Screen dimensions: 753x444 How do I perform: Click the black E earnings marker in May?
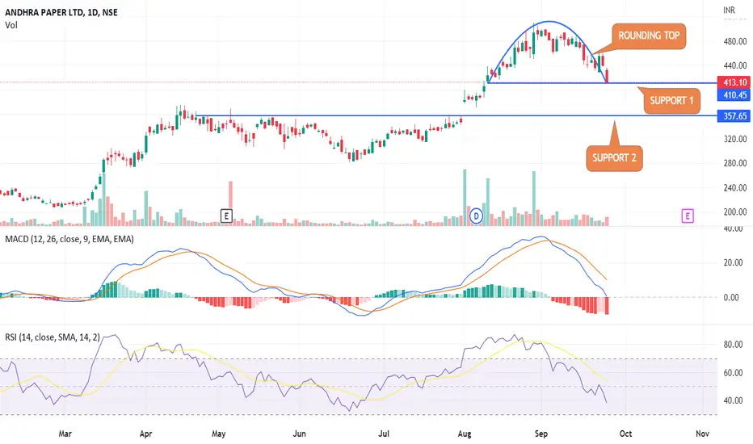click(226, 216)
